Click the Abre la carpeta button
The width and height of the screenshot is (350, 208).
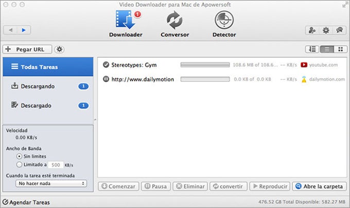[x=320, y=186]
